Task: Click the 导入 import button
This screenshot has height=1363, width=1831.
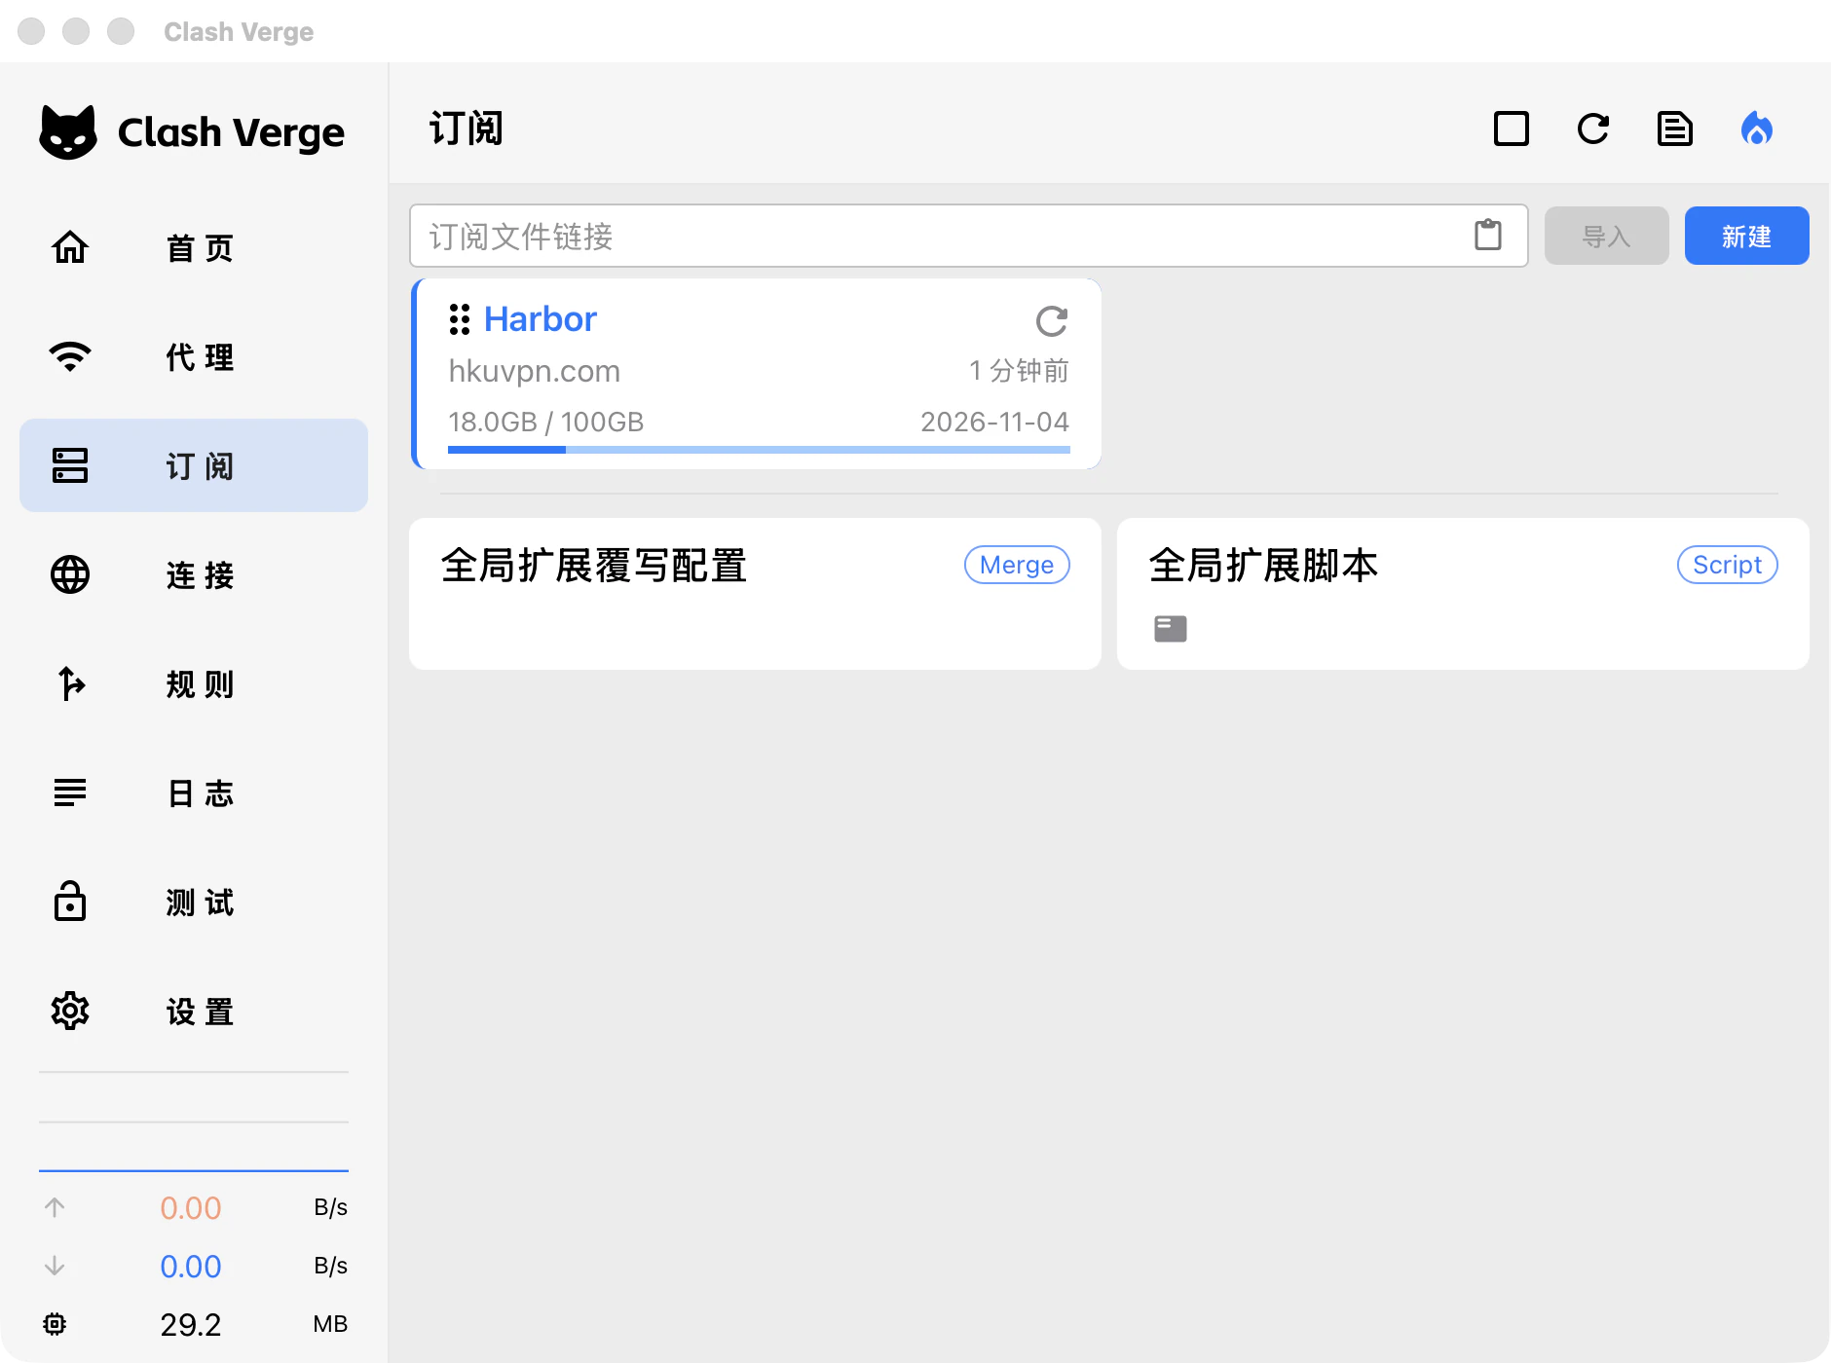Action: 1607,236
